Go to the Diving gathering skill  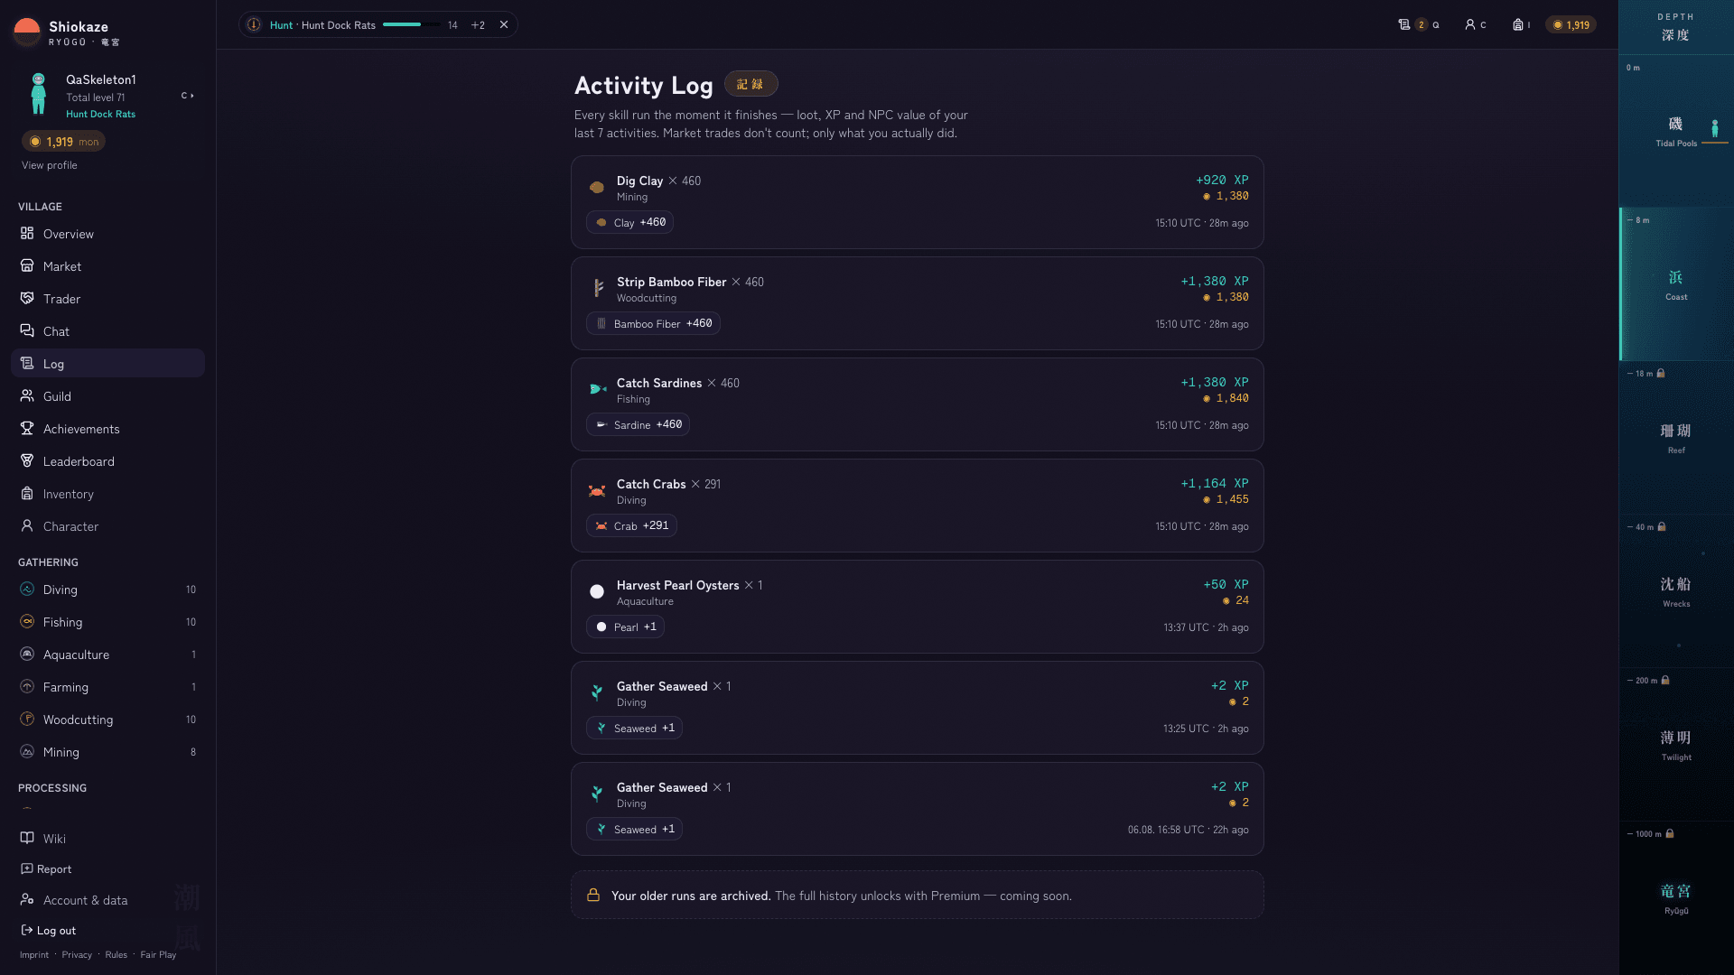point(108,590)
